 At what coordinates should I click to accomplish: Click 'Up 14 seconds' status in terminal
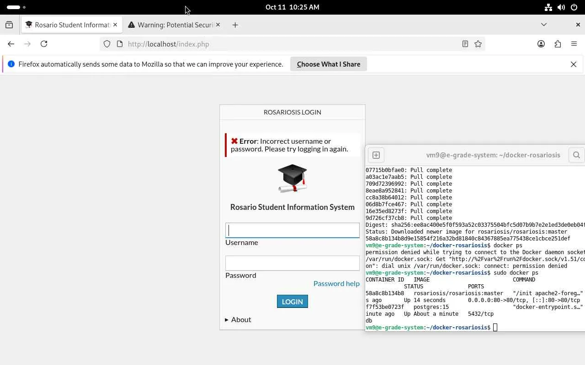click(425, 300)
